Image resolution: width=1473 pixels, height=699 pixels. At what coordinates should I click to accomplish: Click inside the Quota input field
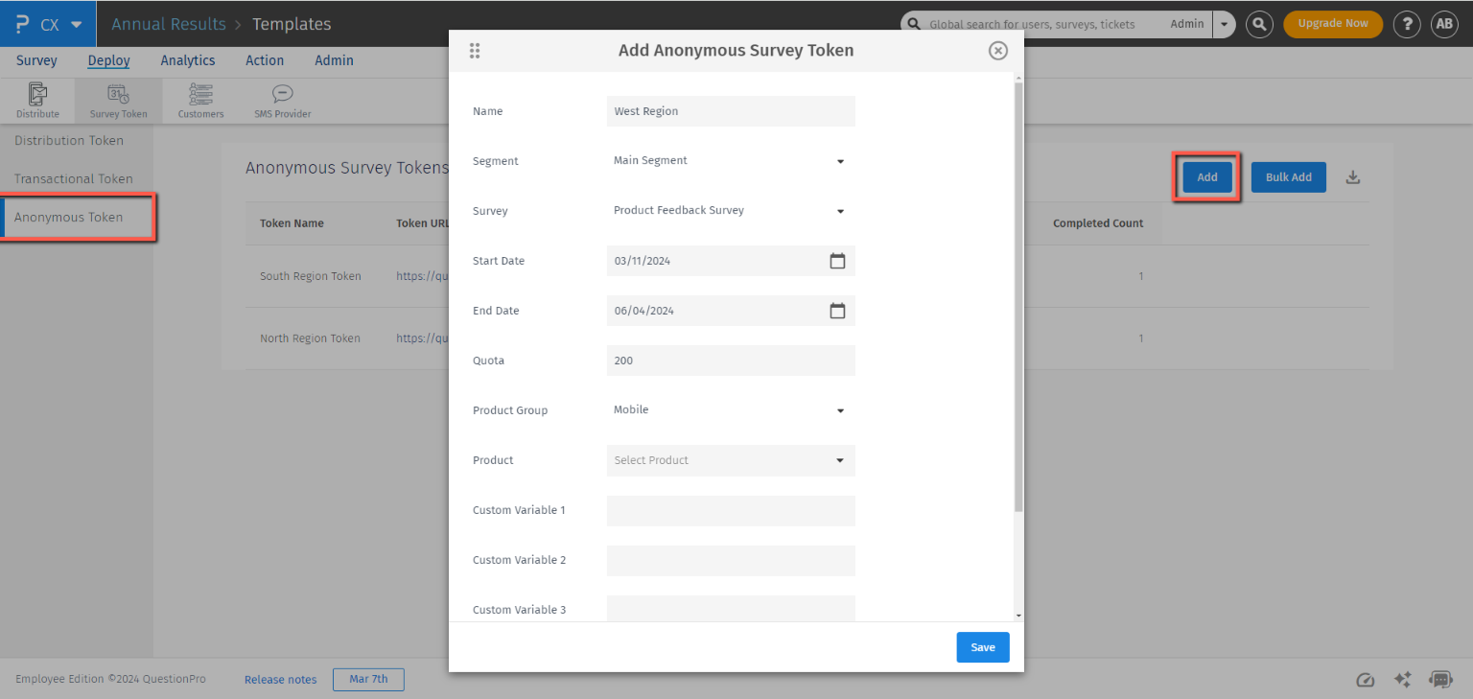[x=730, y=360]
